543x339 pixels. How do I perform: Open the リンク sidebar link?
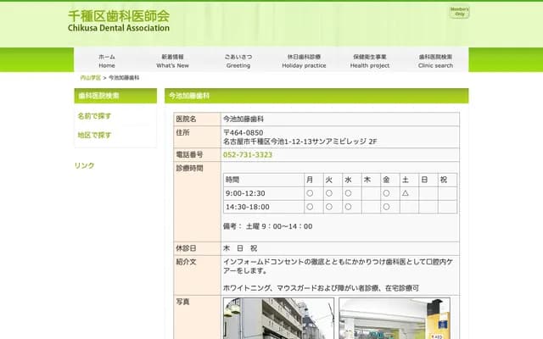pyautogui.click(x=85, y=165)
